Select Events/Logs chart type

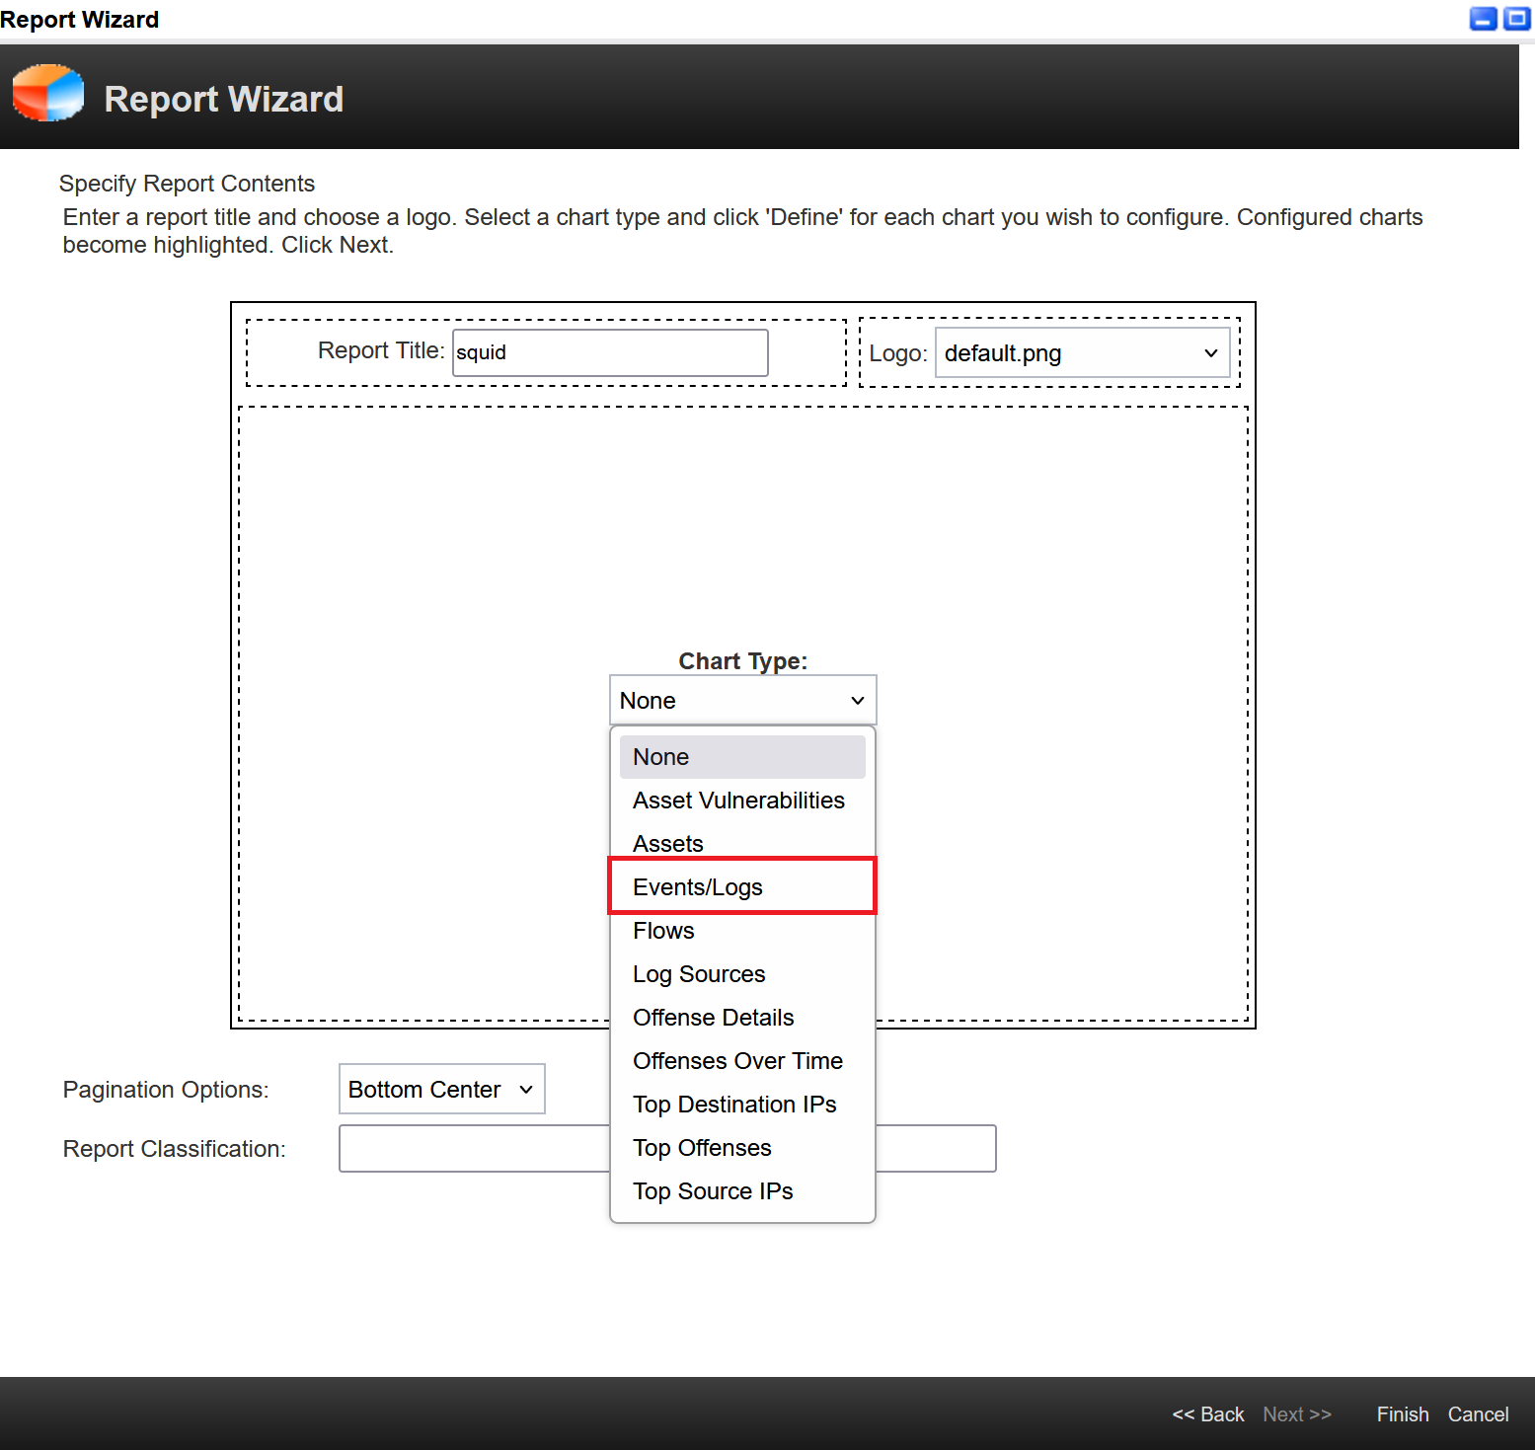pyautogui.click(x=742, y=887)
